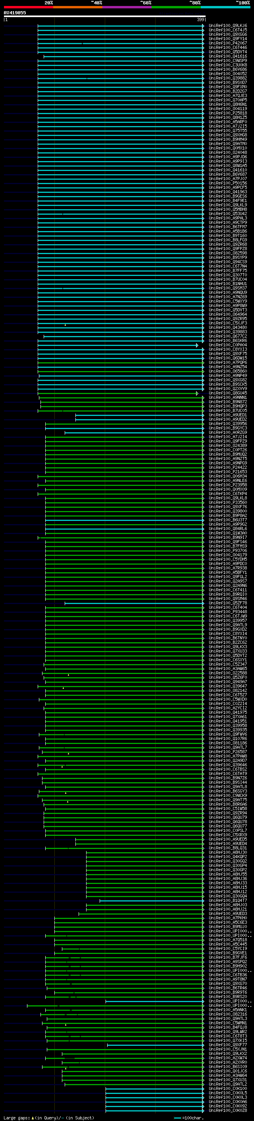The height and width of the screenshot is (1121, 254).
Task: Open the UniRef100_Q9XGG6 hit
Action: [228, 34]
